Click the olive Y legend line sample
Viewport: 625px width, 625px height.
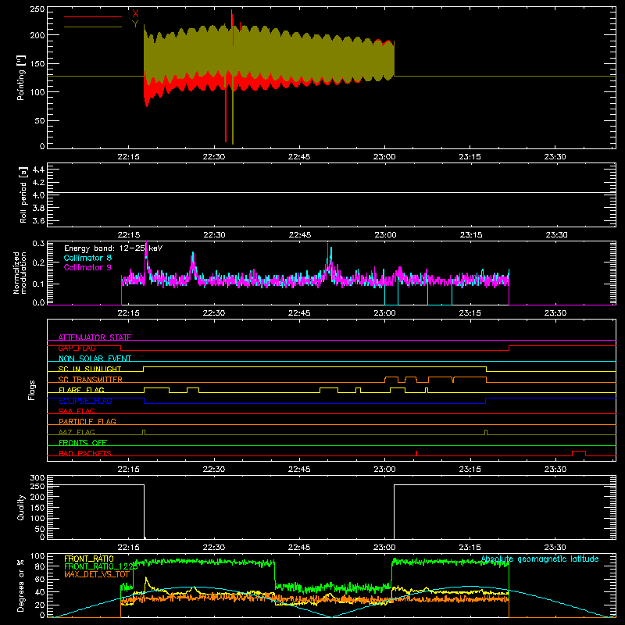pyautogui.click(x=93, y=27)
